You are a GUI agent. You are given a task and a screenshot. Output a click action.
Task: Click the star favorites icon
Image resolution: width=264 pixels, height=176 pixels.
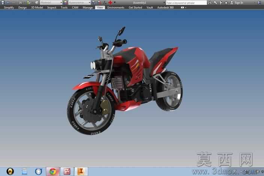click(x=226, y=3)
